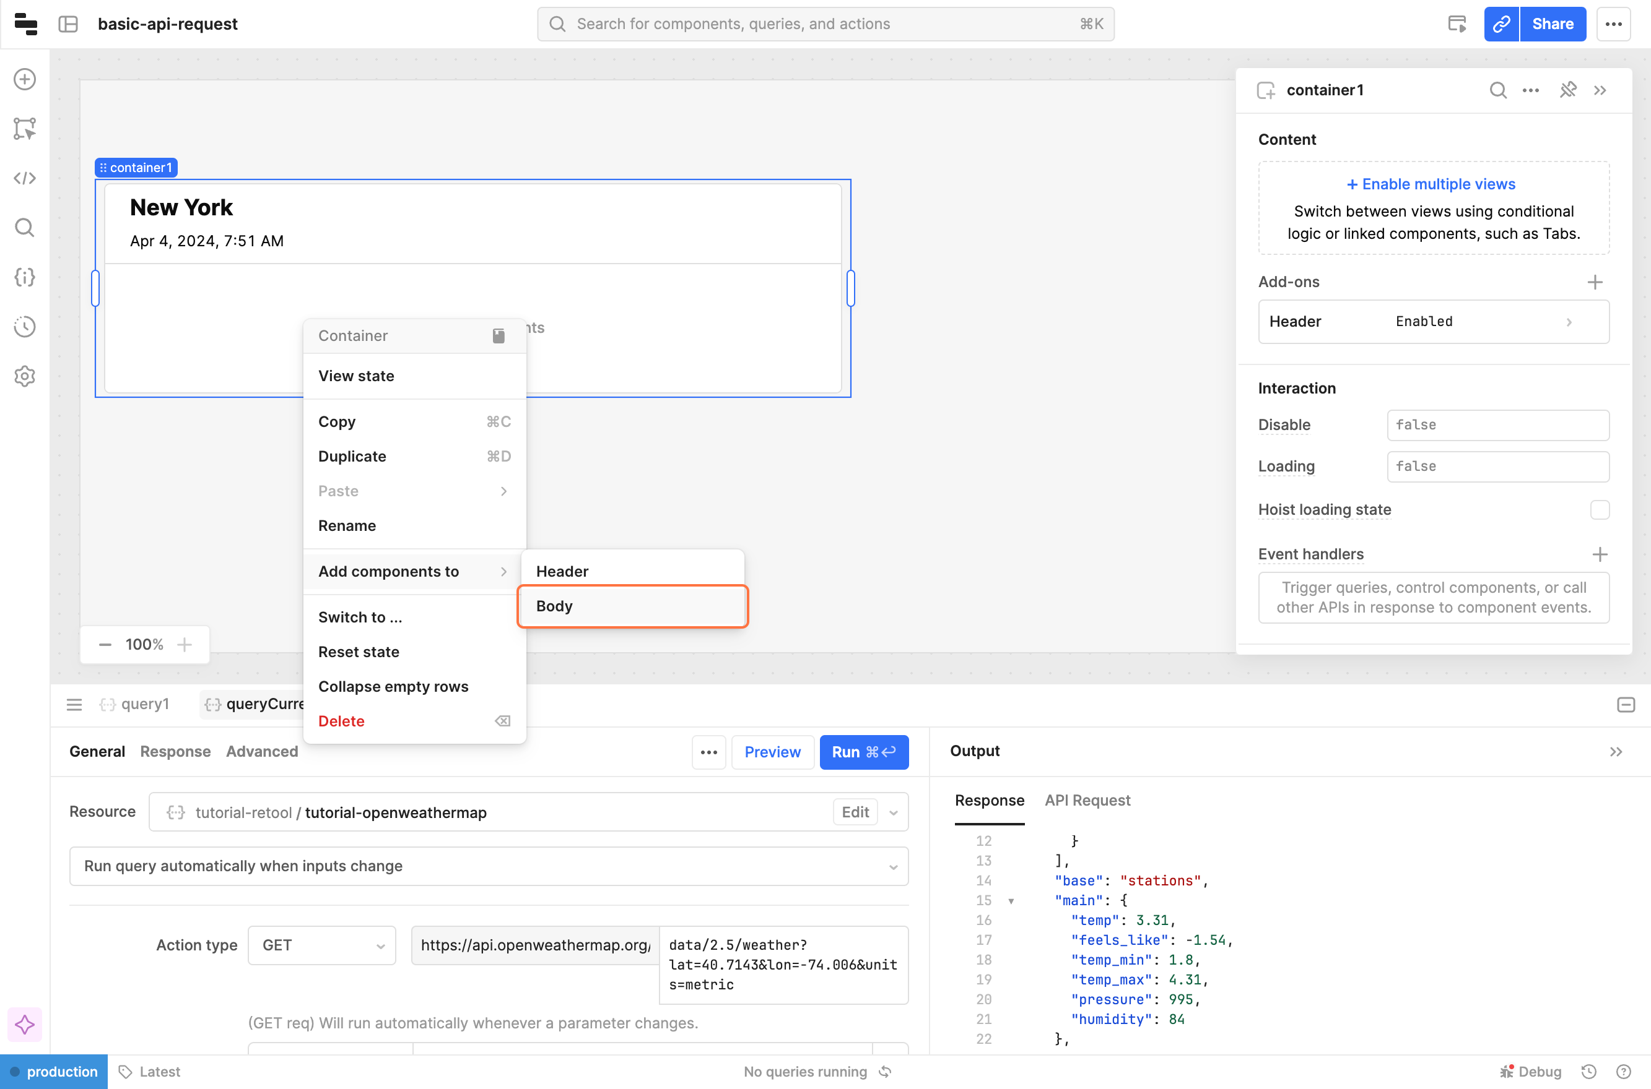Image resolution: width=1651 pixels, height=1089 pixels.
Task: Open the Code panel icon in left sidebar
Action: pyautogui.click(x=25, y=178)
